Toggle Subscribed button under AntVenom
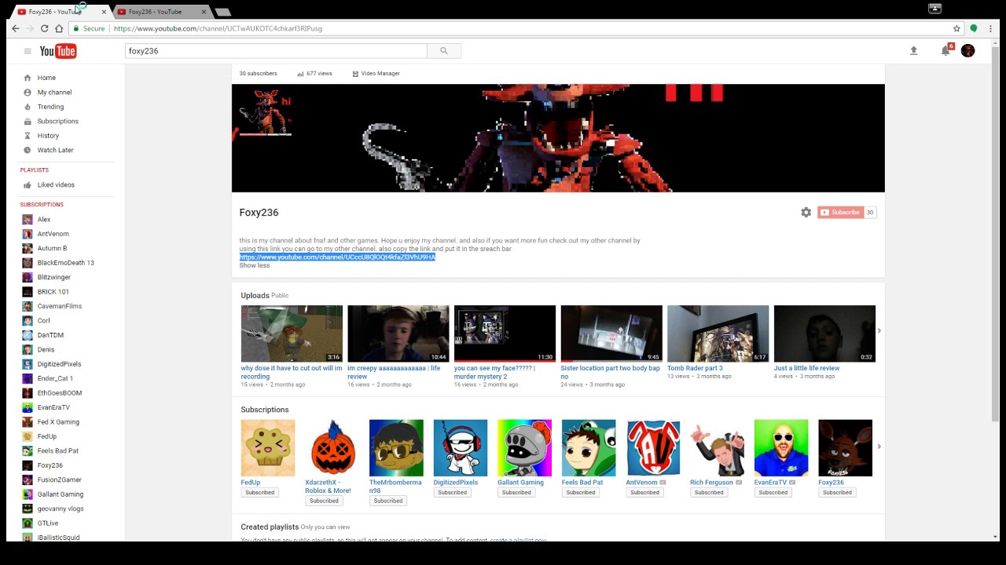 click(644, 493)
